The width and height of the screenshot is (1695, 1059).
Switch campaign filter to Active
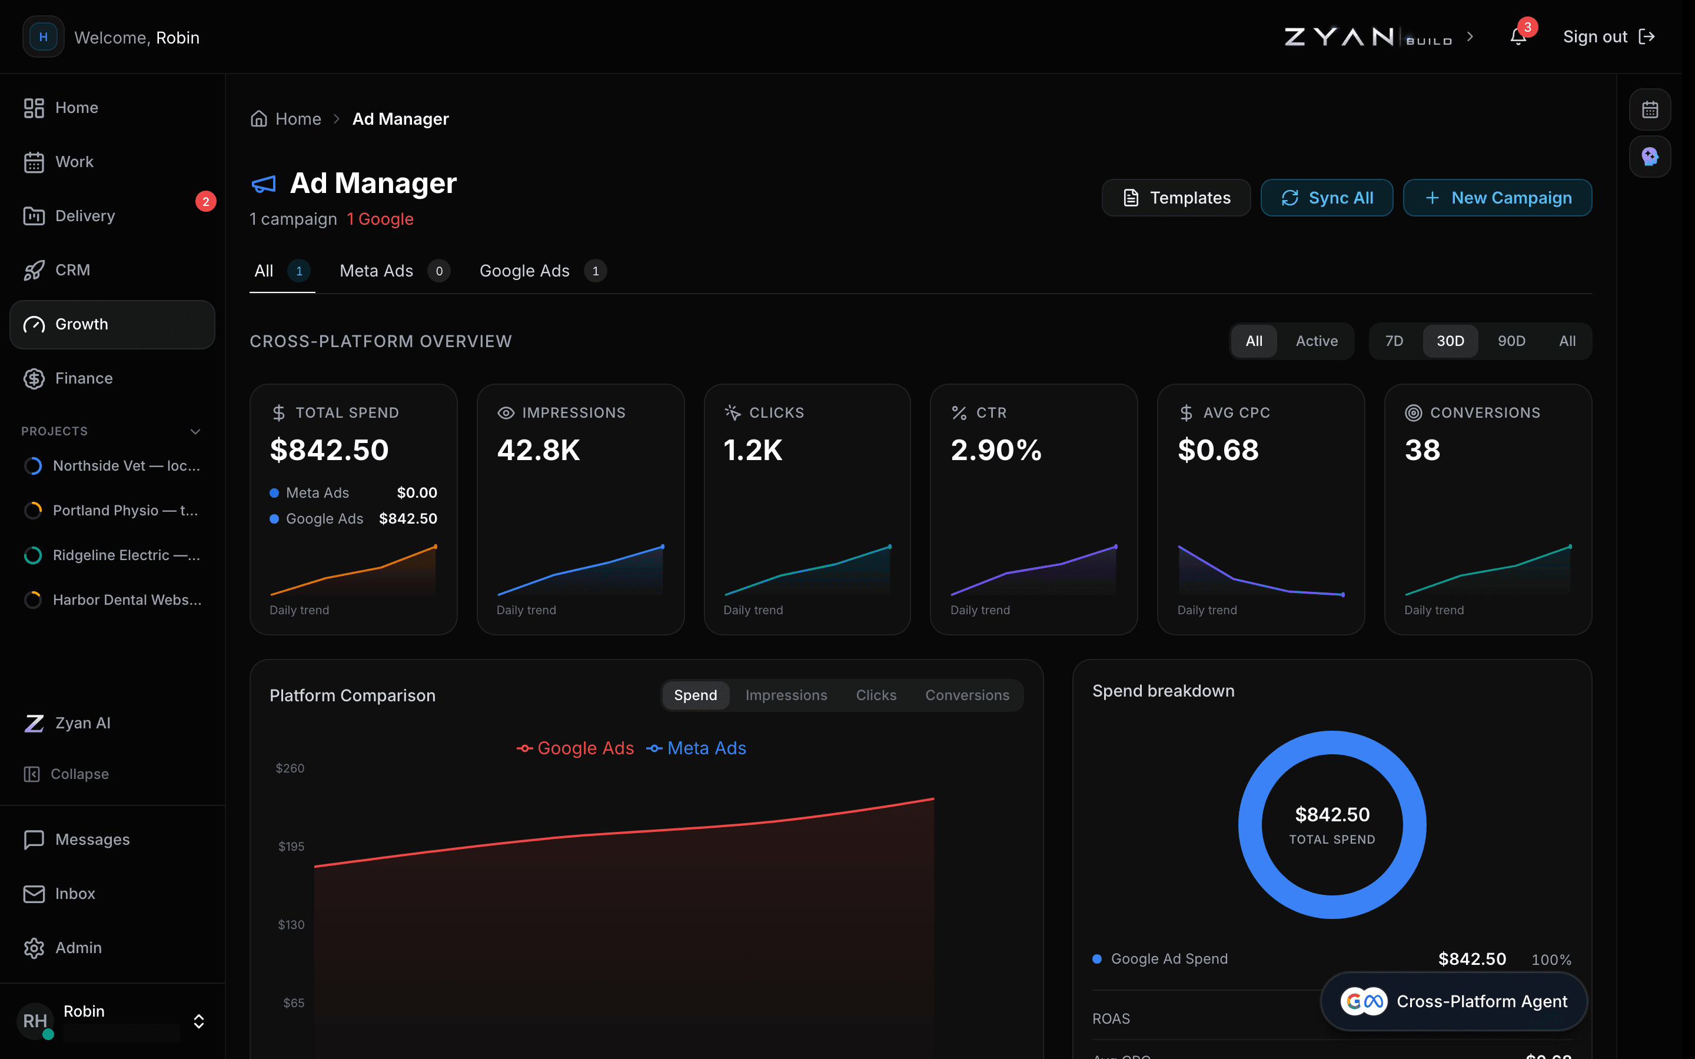click(x=1316, y=341)
